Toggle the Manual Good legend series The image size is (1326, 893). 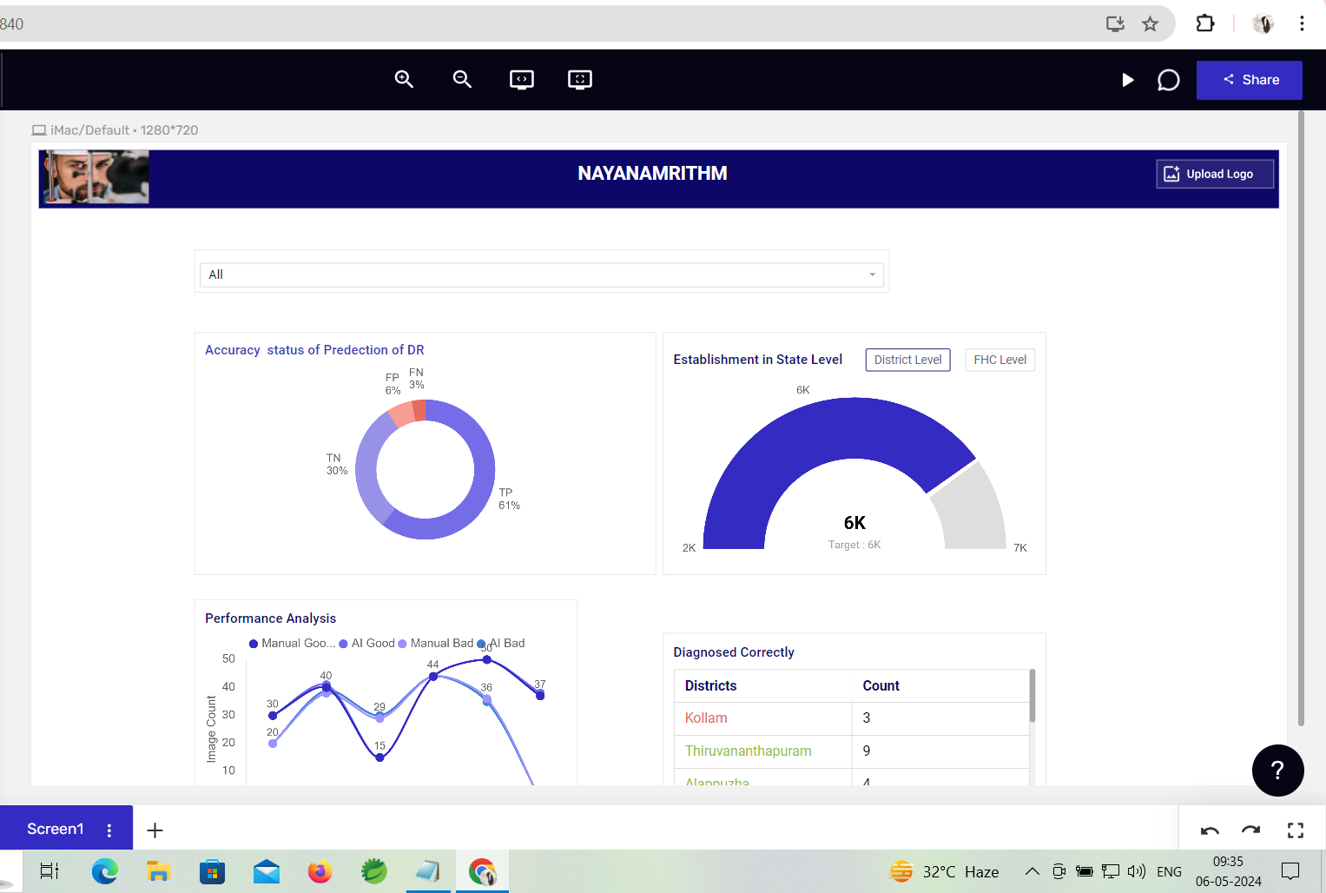(292, 644)
